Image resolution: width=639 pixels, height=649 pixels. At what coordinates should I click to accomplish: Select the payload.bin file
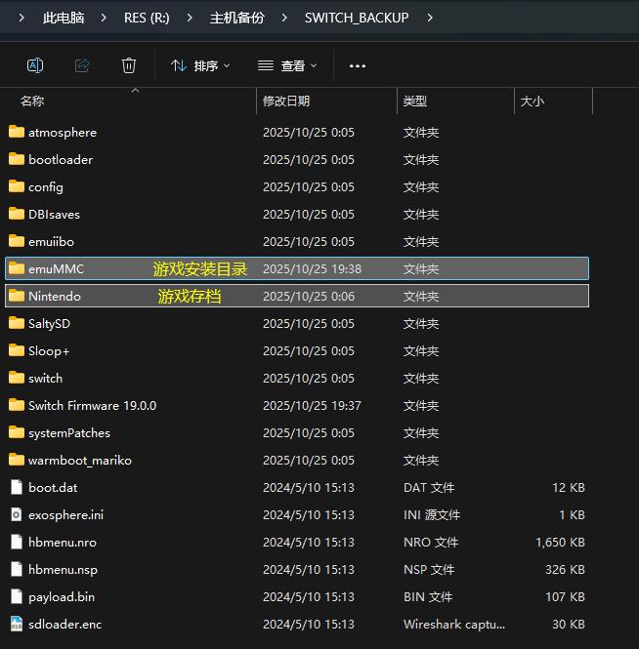coord(62,596)
